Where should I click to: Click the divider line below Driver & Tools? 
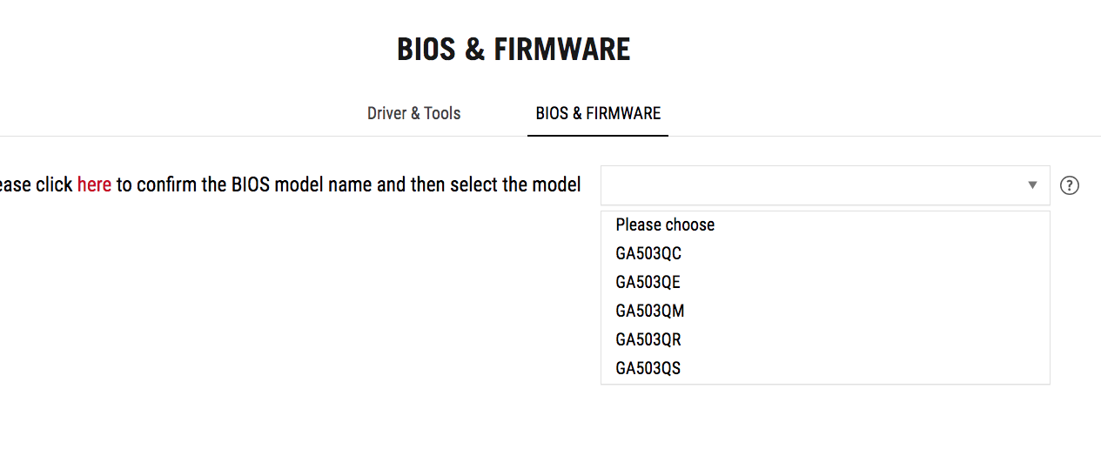click(413, 137)
